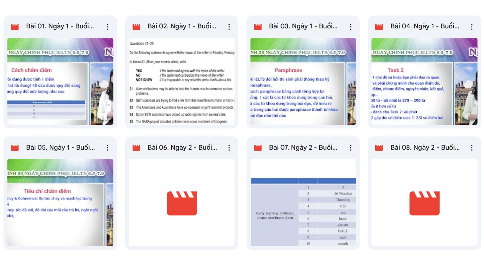The height and width of the screenshot is (266, 484).
Task: Click the video file icon beside Bài 08
Action: [379, 148]
